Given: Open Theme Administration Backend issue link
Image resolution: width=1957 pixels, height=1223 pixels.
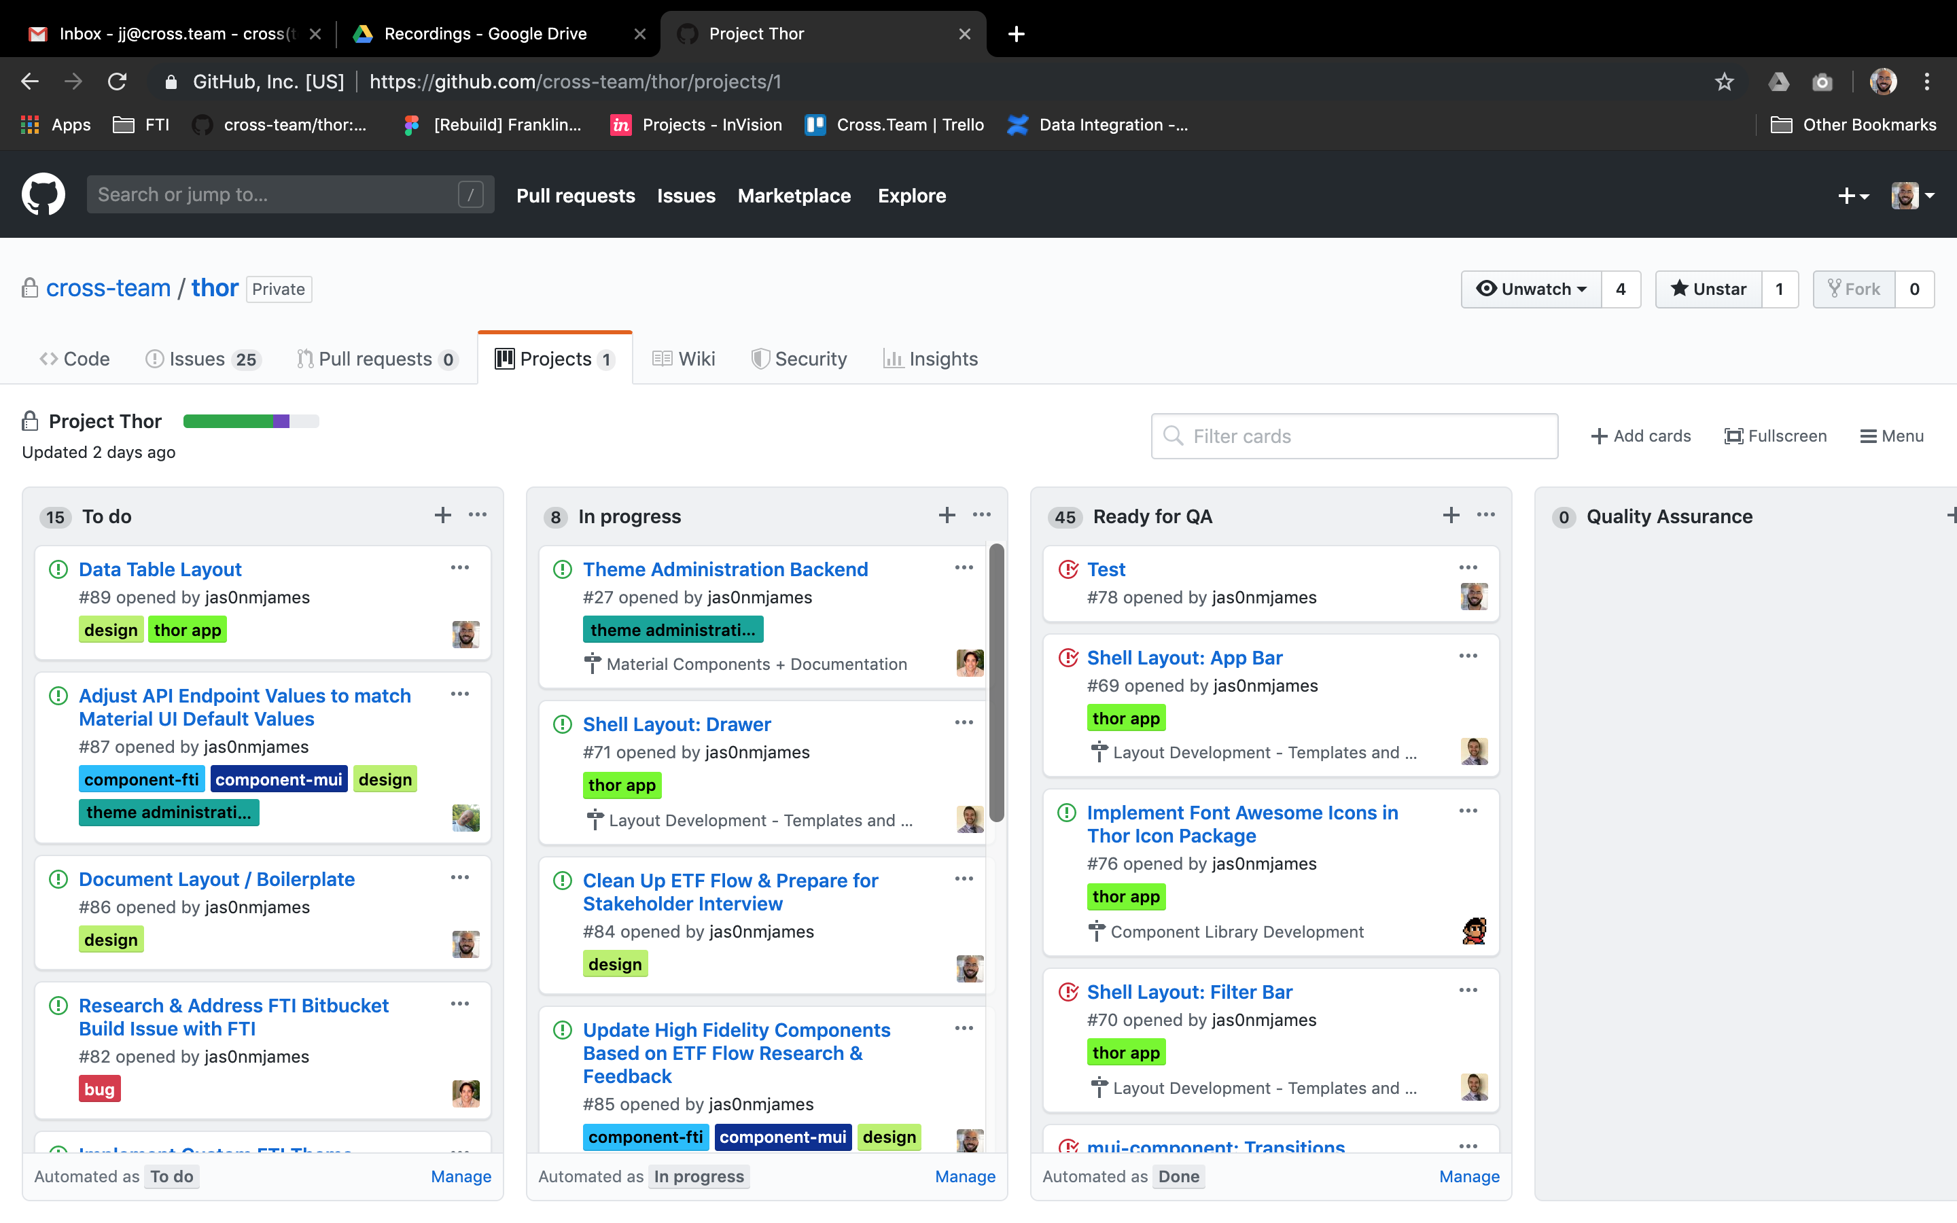Looking at the screenshot, I should [724, 569].
